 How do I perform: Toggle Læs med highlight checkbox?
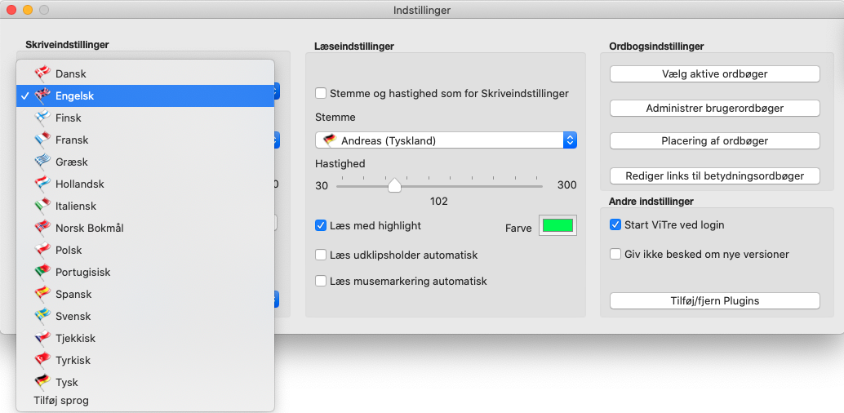coord(322,225)
